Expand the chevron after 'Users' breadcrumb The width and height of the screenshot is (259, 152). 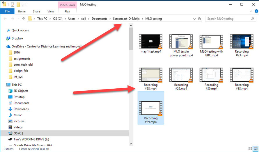tap(78, 19)
